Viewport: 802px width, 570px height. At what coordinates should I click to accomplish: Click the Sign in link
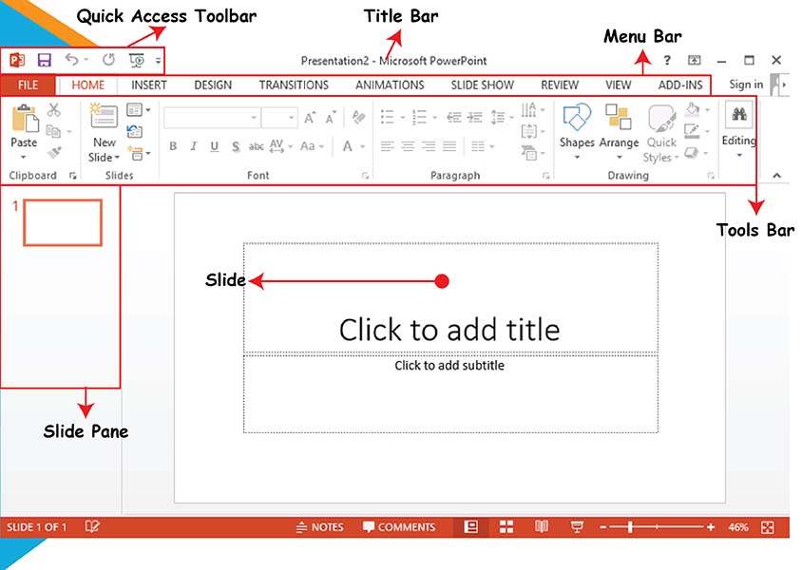click(x=746, y=85)
